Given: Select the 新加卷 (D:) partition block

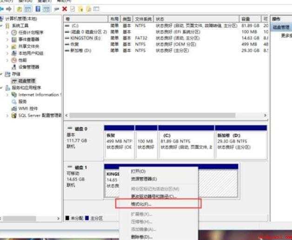Looking at the screenshot, I should (x=241, y=143).
